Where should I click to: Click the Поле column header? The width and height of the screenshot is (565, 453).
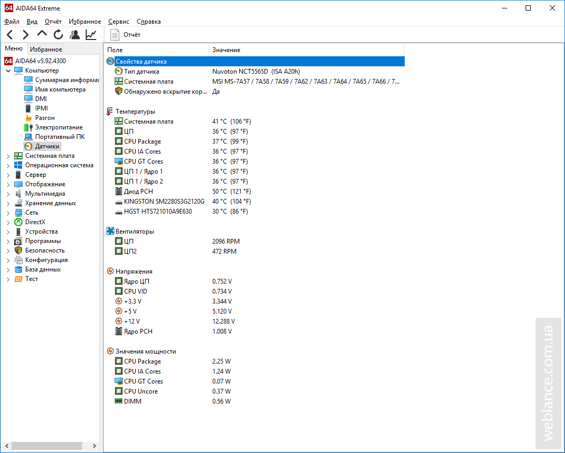coord(157,50)
